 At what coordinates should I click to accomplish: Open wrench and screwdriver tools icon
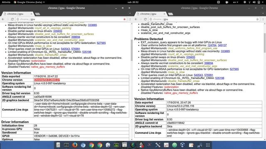tap(158, 145)
